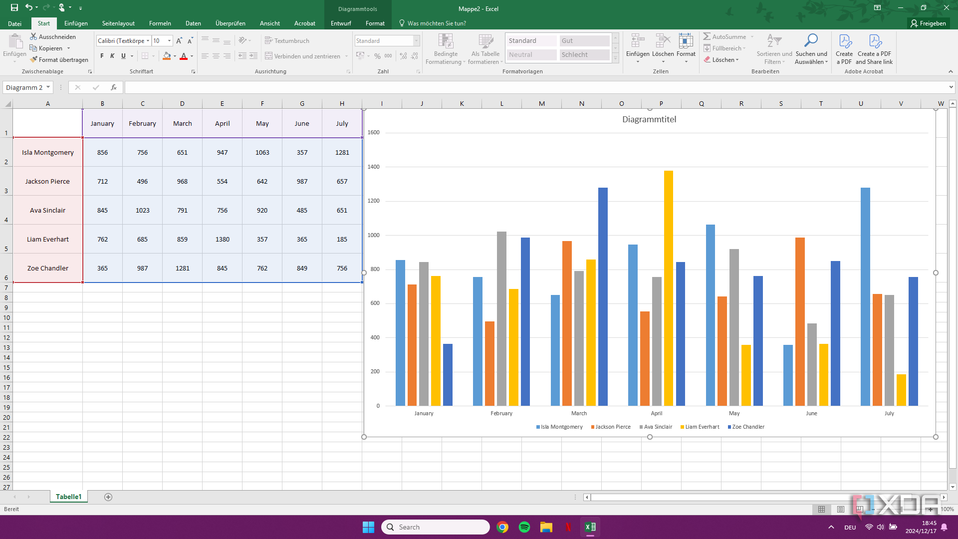Click the font color red A swatch
The image size is (958, 539).
184,56
